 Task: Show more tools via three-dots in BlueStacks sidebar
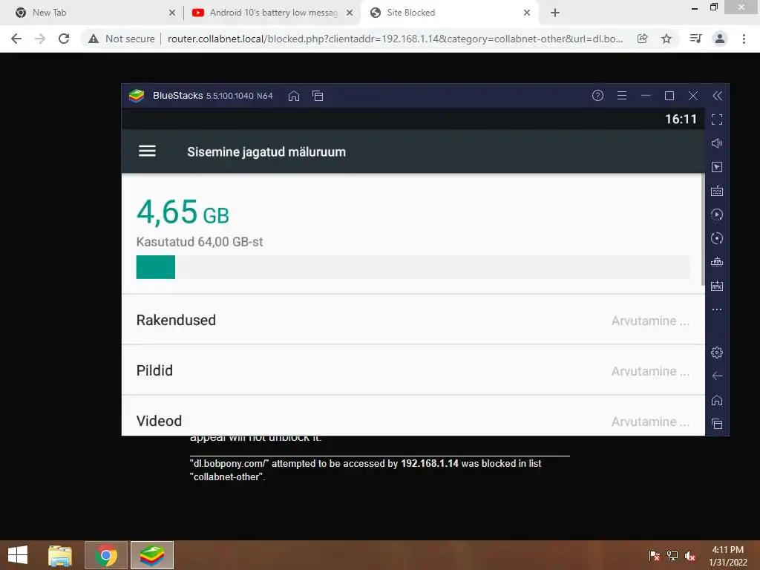(717, 309)
